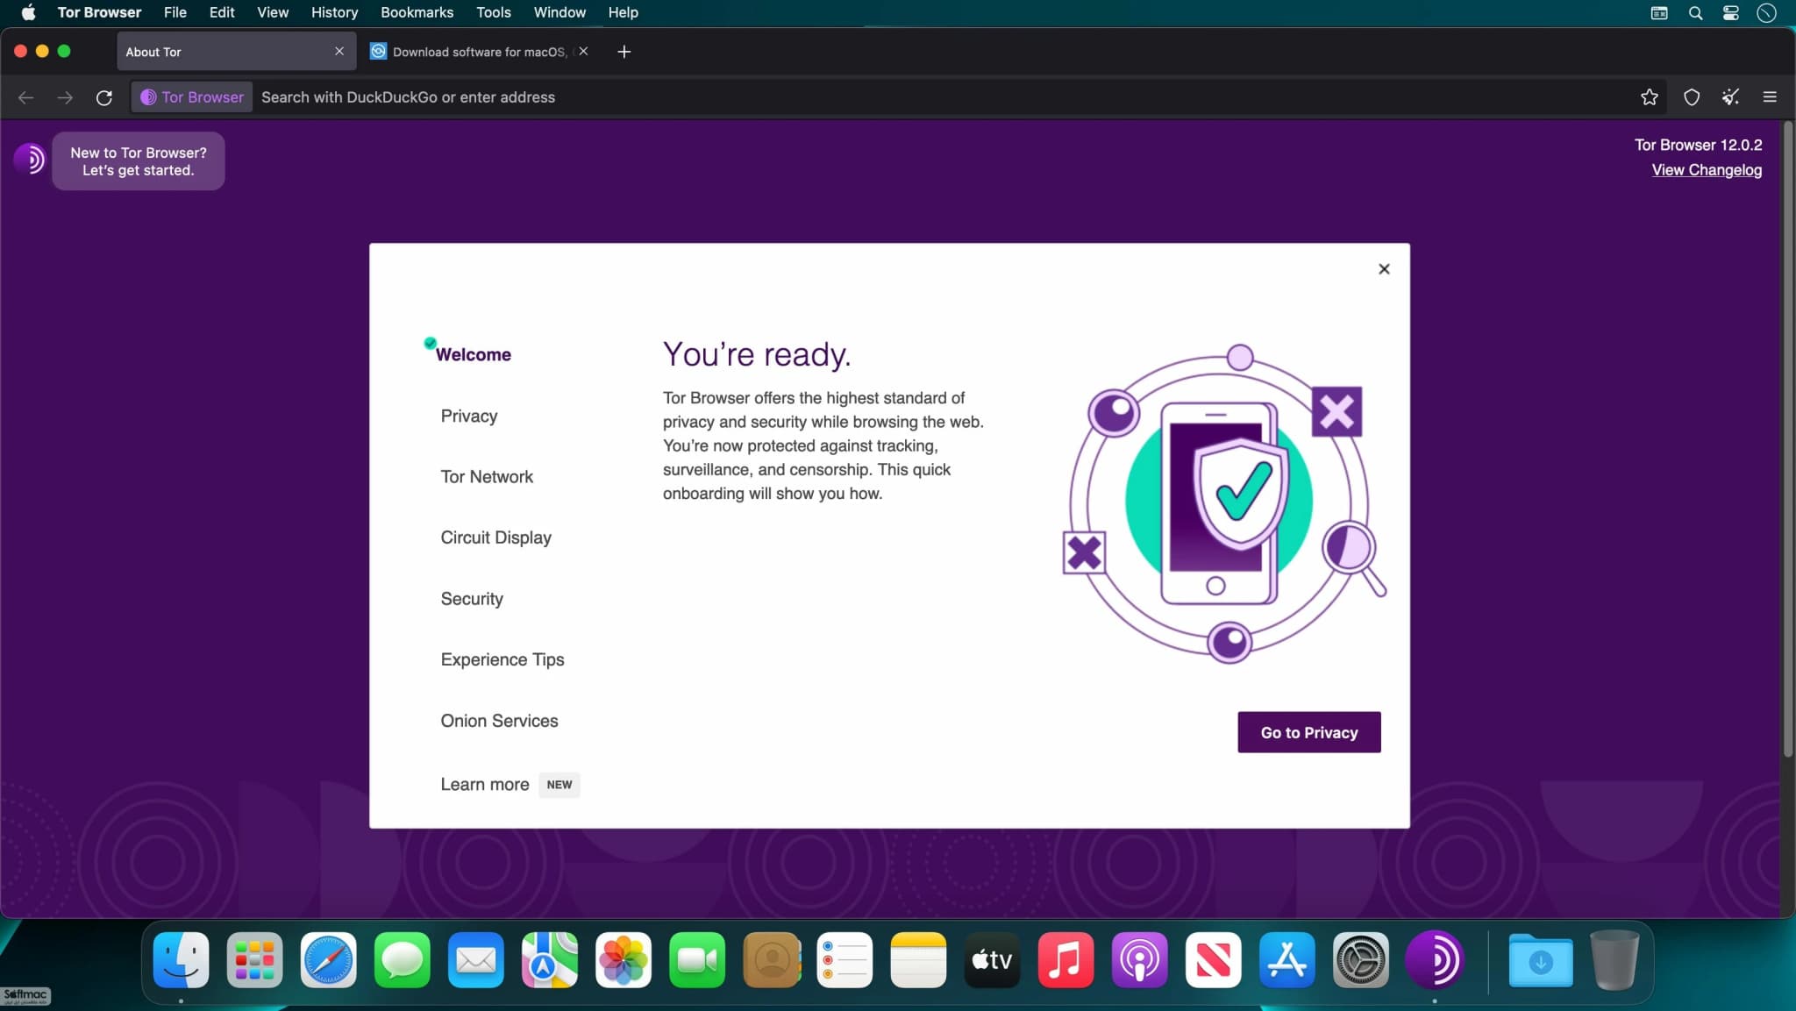Viewport: 1796px width, 1011px height.
Task: Click the Tor Browser icon in the Dock
Action: click(x=1435, y=960)
